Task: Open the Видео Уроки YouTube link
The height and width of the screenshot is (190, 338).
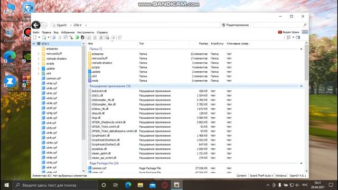Action: tap(289, 32)
